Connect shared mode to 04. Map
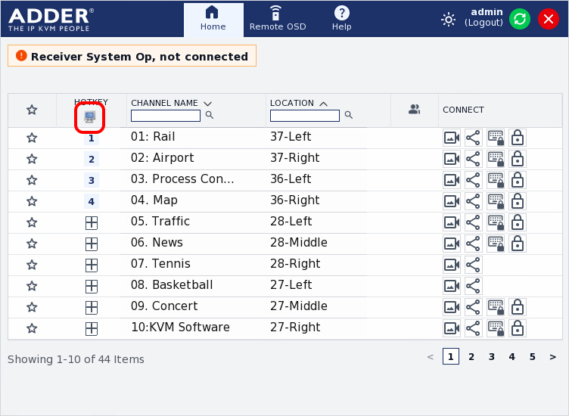The height and width of the screenshot is (416, 569). (x=473, y=201)
